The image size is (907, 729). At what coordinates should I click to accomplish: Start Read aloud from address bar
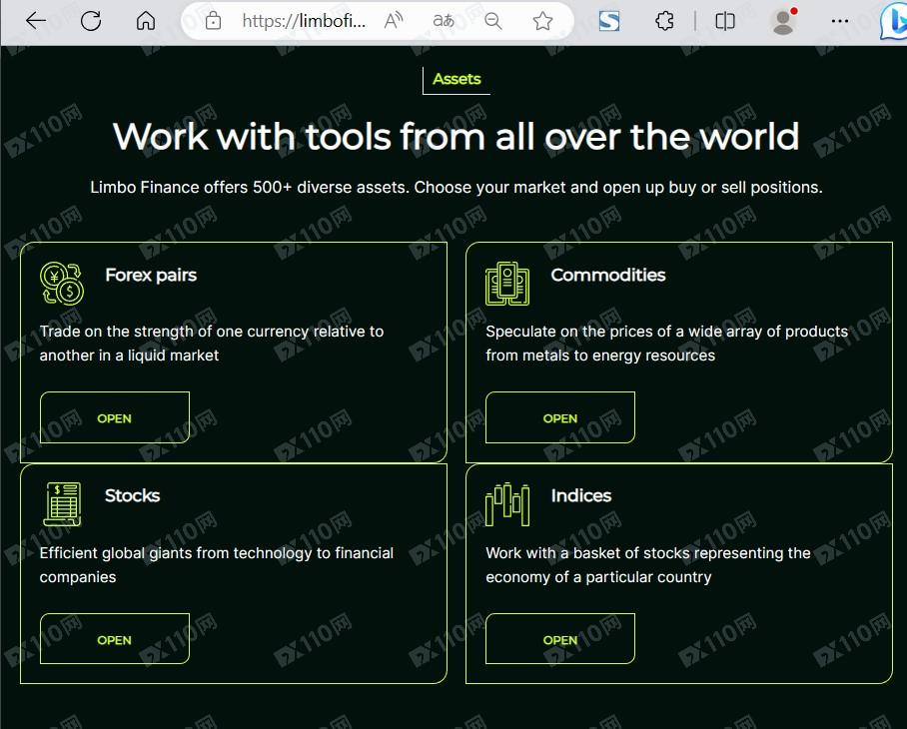point(394,21)
